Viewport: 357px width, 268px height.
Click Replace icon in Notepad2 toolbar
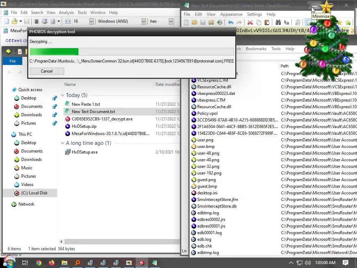[287, 22]
